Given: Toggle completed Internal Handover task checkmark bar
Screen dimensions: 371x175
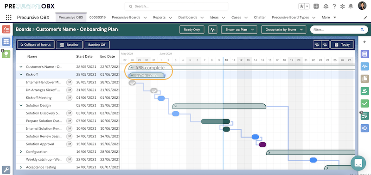Looking at the screenshot, I should 132,83.
